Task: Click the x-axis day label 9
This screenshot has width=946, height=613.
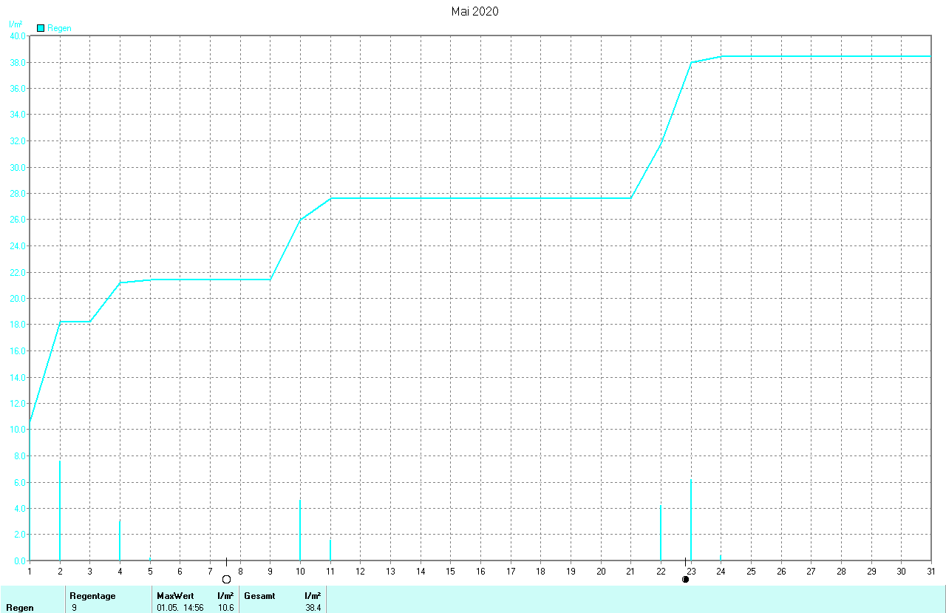Action: (270, 572)
